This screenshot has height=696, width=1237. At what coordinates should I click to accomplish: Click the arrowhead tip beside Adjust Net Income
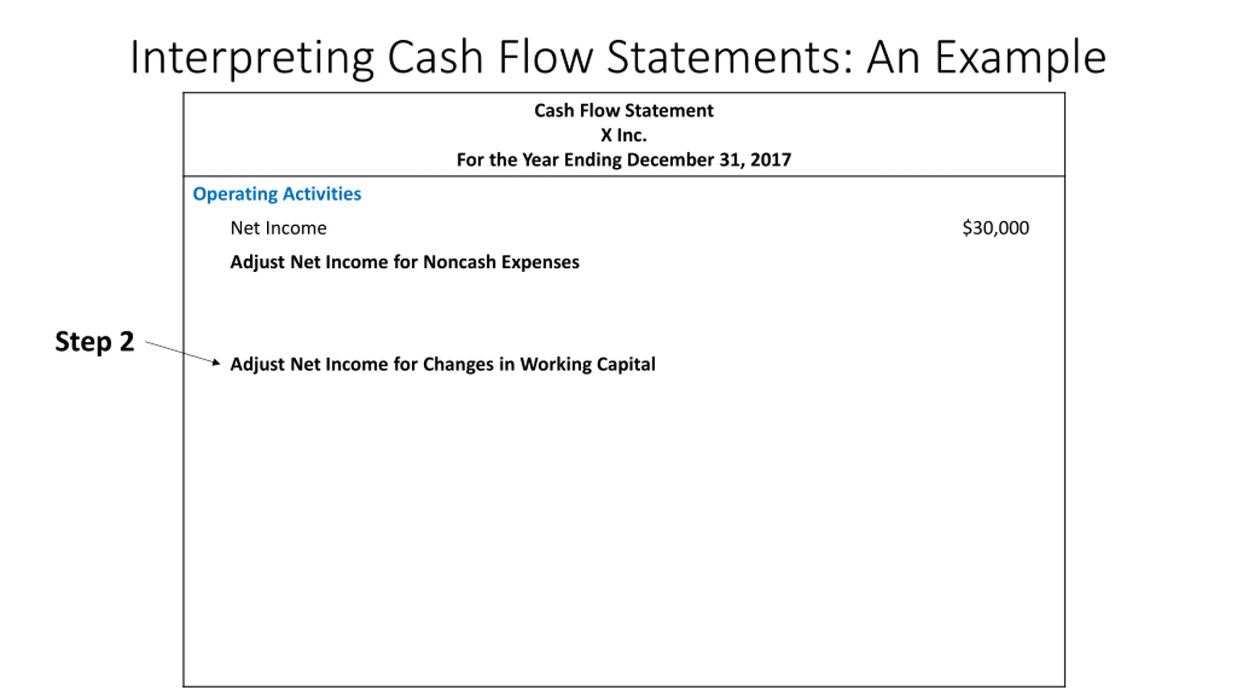click(216, 362)
